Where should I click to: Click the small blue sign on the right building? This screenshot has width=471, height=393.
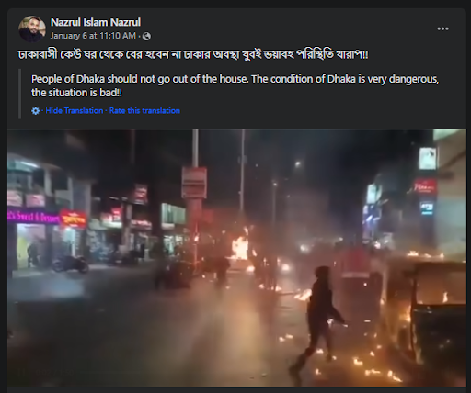tap(427, 208)
